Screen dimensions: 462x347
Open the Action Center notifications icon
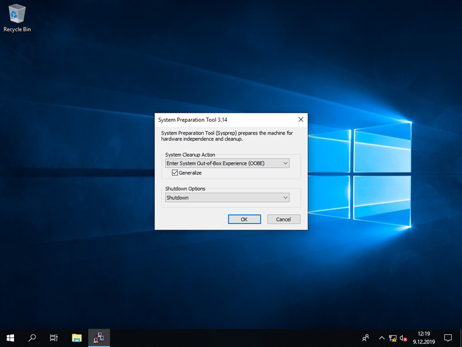[x=448, y=338]
